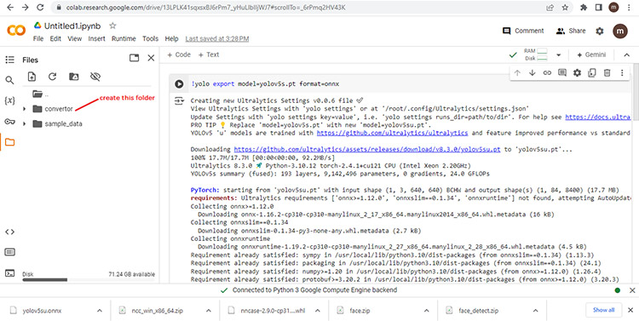Open the Code snippets icon
The width and height of the screenshot is (639, 321).
click(9, 232)
